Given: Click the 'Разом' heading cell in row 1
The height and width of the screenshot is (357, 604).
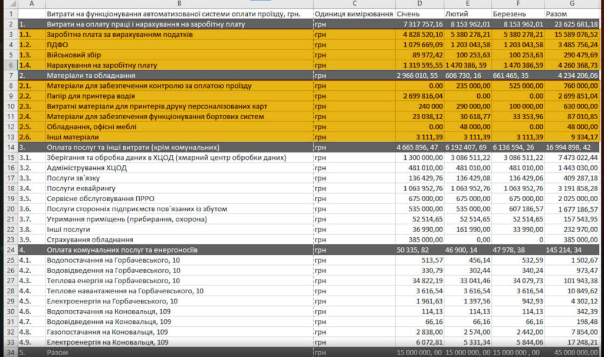Looking at the screenshot, I should click(x=572, y=14).
